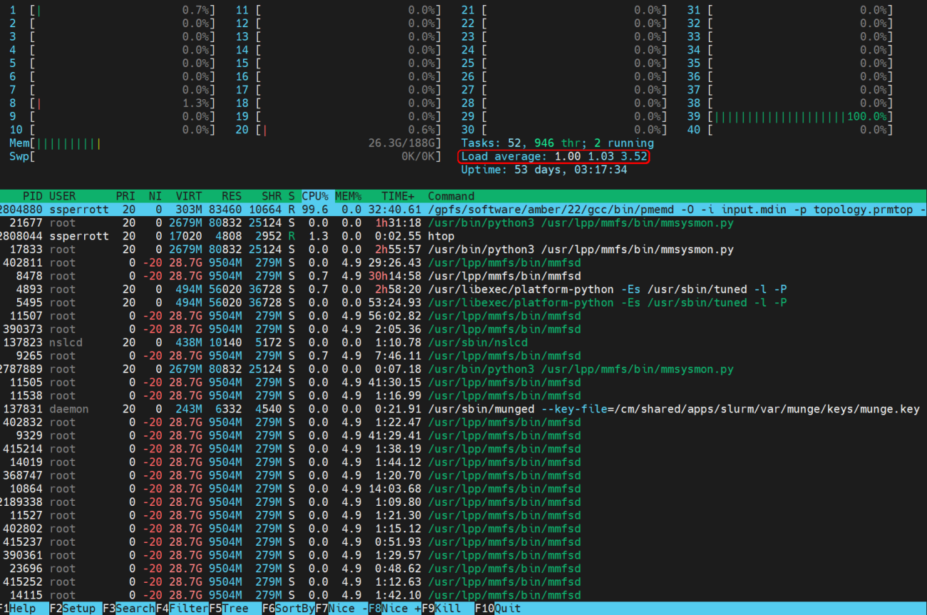Select mmfsd process with PID 402802
Screen dimensions: 927x615
coord(463,529)
